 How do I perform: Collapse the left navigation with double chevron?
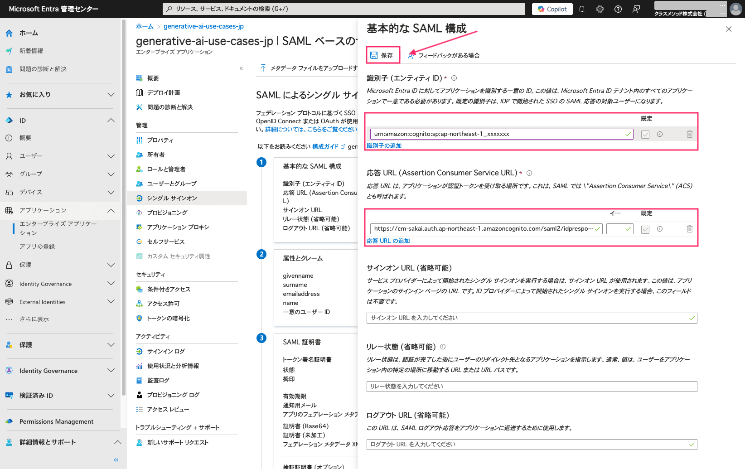tap(116, 460)
